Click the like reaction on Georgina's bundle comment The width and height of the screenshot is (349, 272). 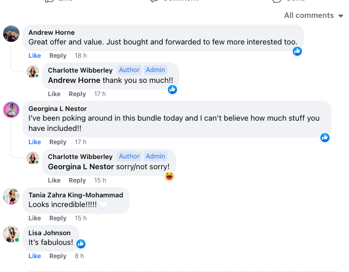click(325, 138)
